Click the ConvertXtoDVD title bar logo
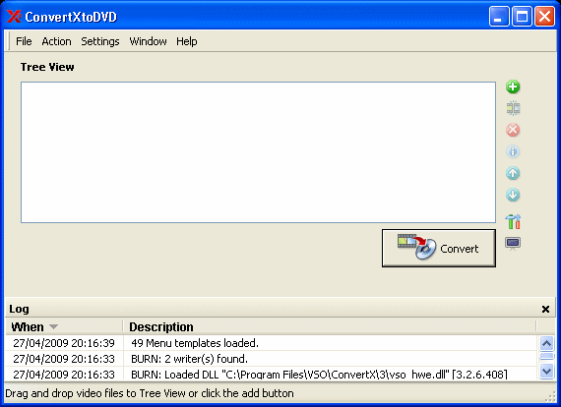The height and width of the screenshot is (407, 561). click(x=15, y=17)
